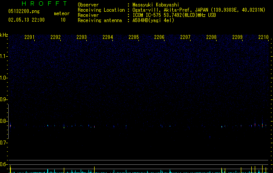Click the 0.6 kHz frequency label
This screenshot has width=273, height=173.
tap(3, 164)
